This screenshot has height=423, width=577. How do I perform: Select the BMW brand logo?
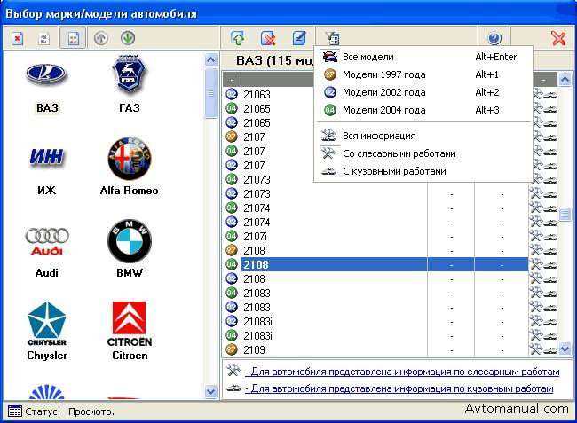click(x=130, y=241)
